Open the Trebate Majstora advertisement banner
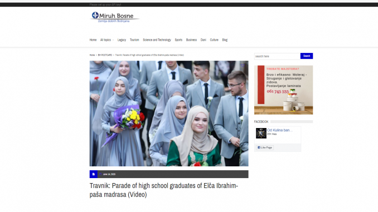The image size is (378, 212). pyautogui.click(x=283, y=90)
